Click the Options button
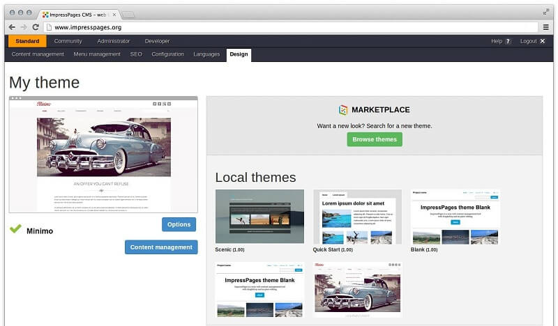 (x=179, y=224)
